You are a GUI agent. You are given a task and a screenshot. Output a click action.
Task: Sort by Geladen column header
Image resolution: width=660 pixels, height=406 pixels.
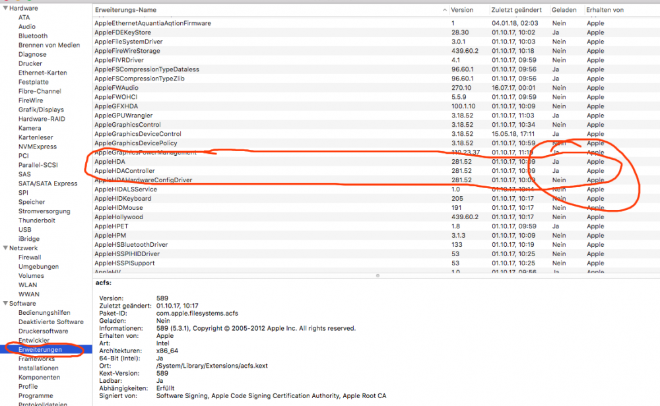pos(564,10)
